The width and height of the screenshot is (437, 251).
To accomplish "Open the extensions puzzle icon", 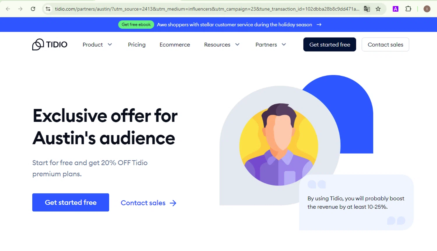I will (x=408, y=9).
